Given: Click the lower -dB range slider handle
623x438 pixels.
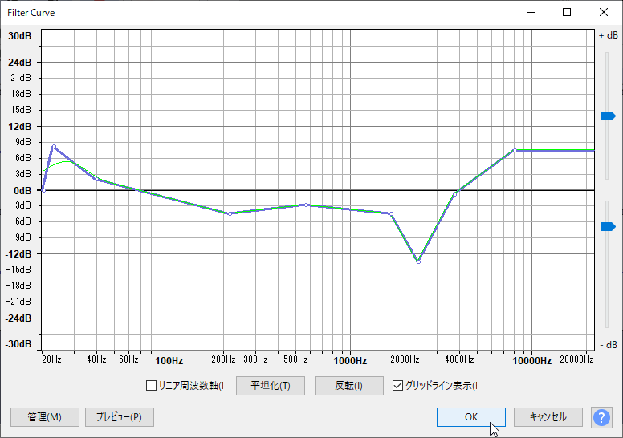Looking at the screenshot, I should [x=608, y=226].
